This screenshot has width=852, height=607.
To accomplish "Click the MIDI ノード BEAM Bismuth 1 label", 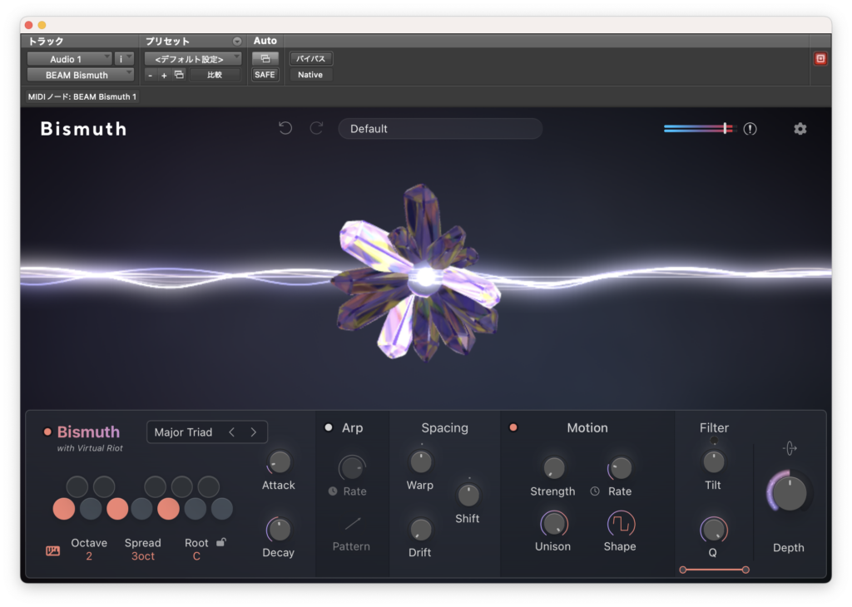I will pyautogui.click(x=82, y=96).
